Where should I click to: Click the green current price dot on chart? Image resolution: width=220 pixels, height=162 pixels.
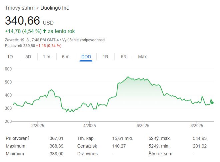click(x=212, y=103)
